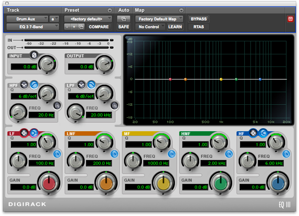Enable the LPF band IN button
Screen dimensions: 299x216
(x=115, y=106)
